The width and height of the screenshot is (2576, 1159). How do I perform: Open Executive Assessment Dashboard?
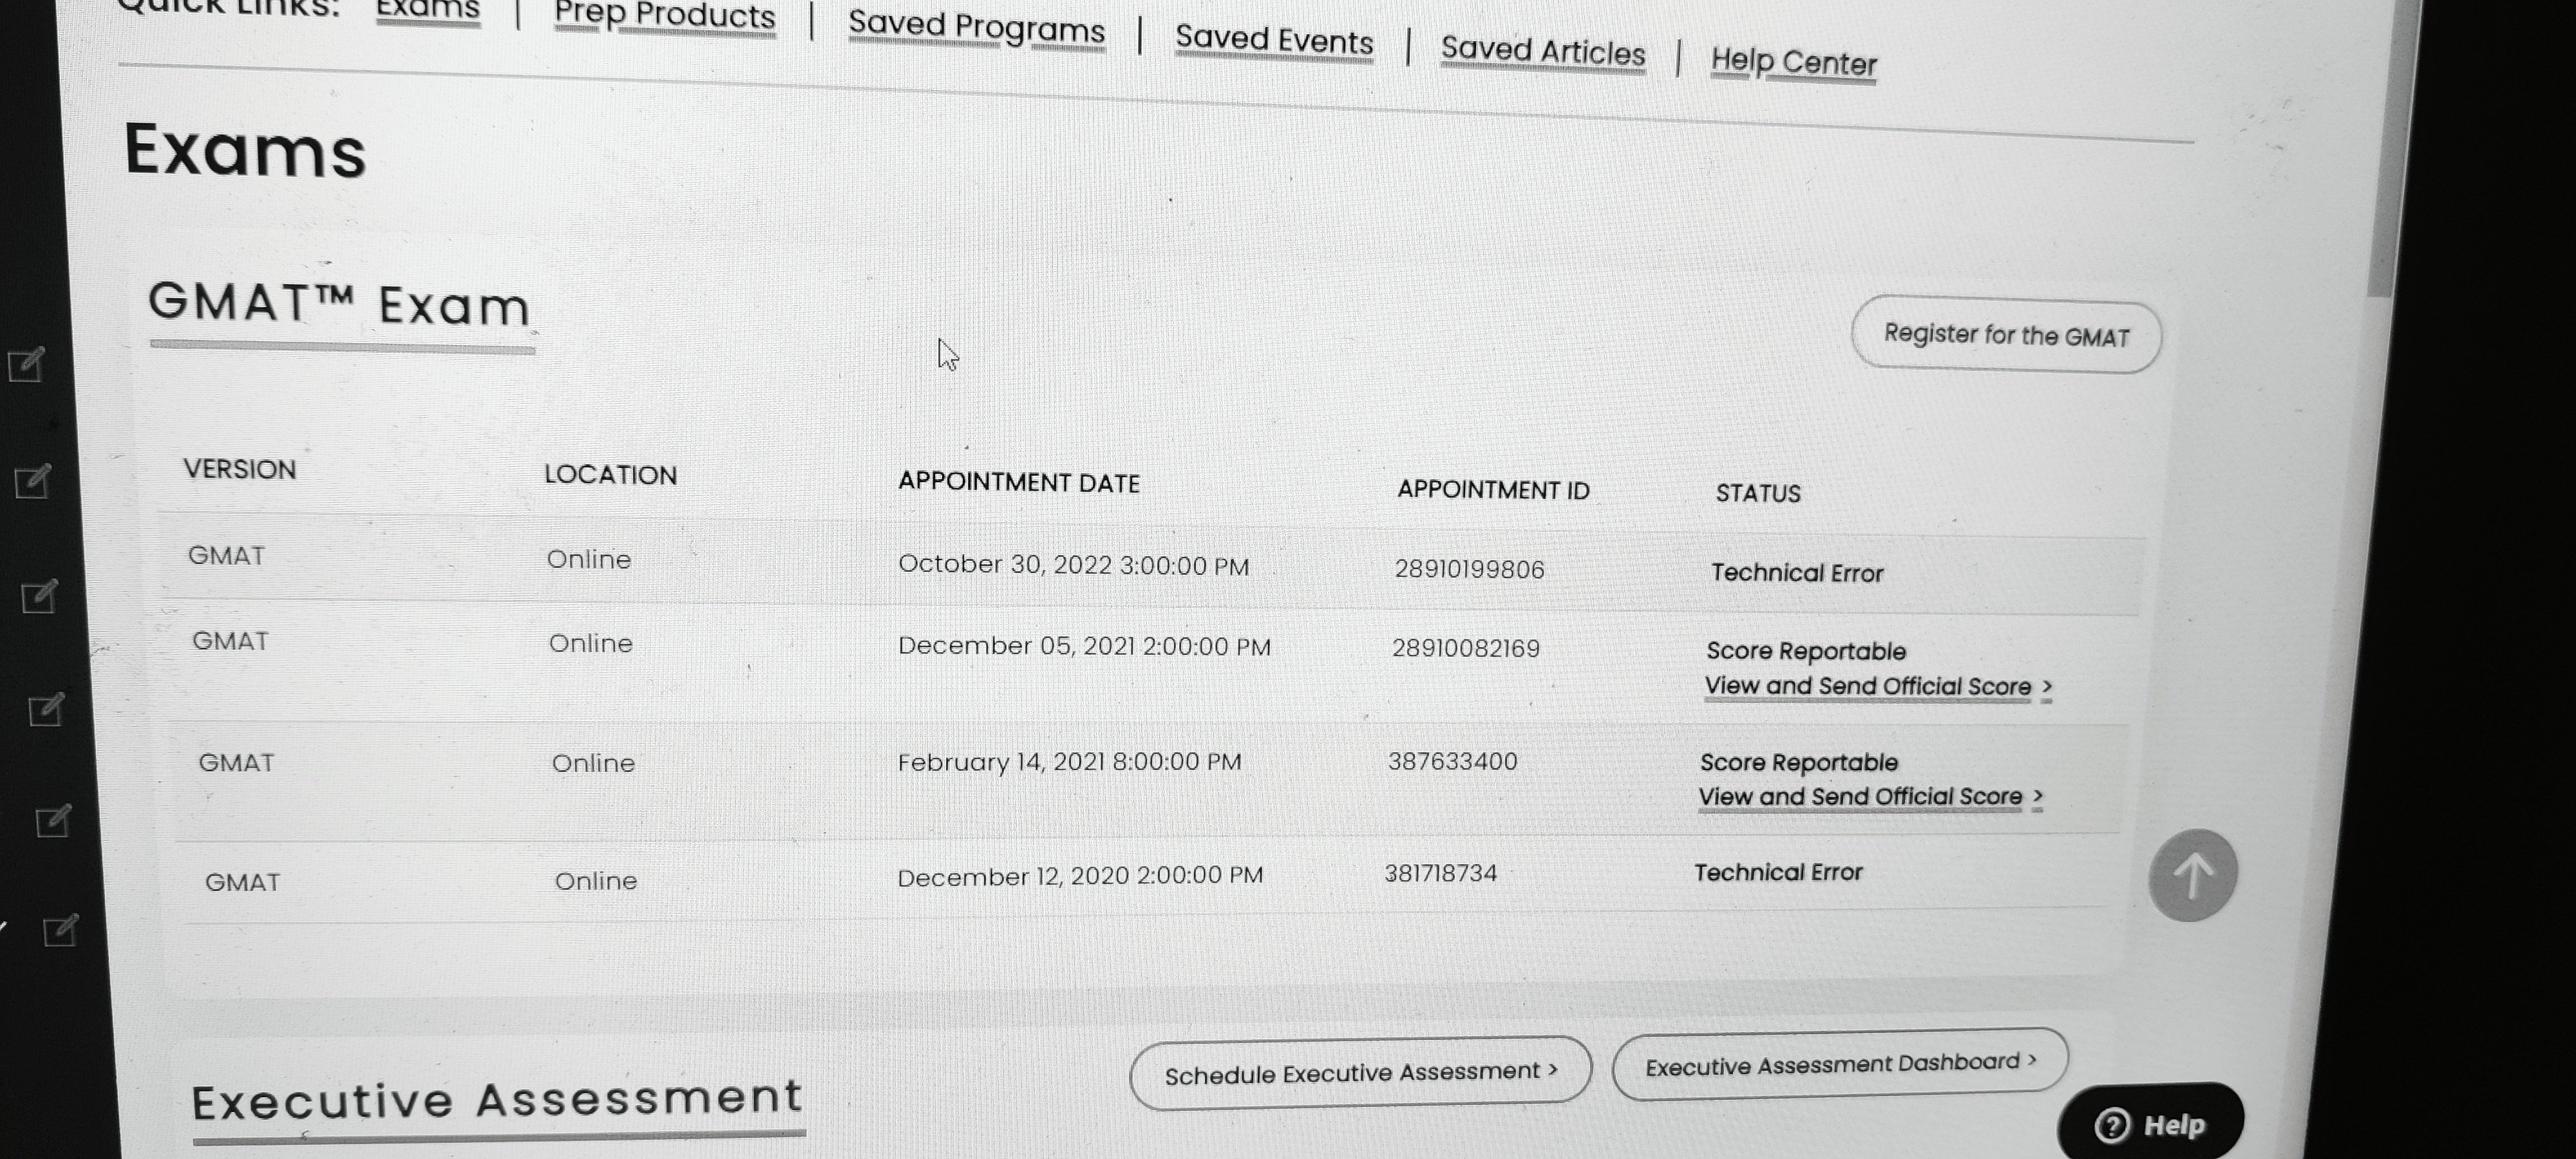(x=1839, y=1064)
